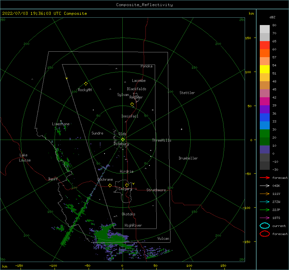Click the -150 tick label on bottom axis
Image resolution: width=289 pixels, height=270 pixels.
pos(19,266)
